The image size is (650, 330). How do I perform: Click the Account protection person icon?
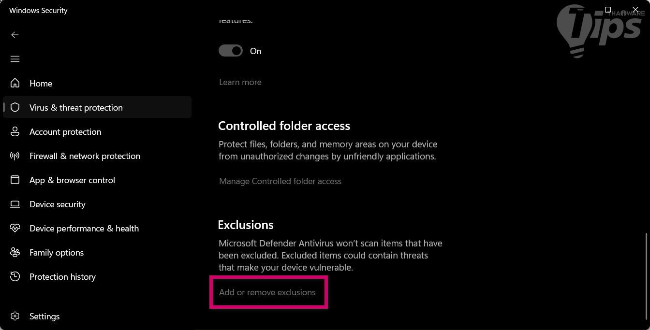tap(15, 131)
